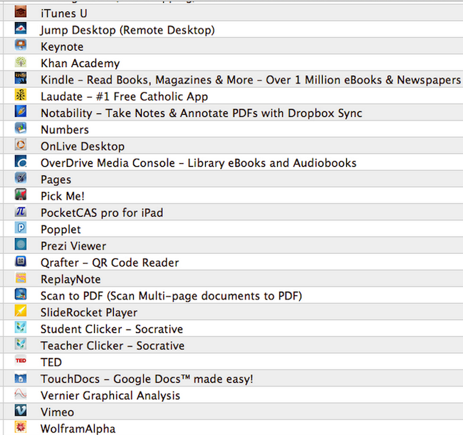Select the 'Vimeo' name text
Image resolution: width=463 pixels, height=435 pixels.
click(x=57, y=412)
